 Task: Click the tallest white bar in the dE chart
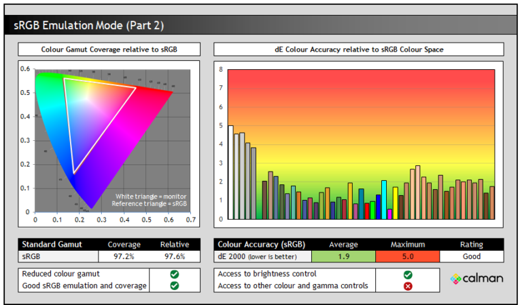pyautogui.click(x=230, y=172)
